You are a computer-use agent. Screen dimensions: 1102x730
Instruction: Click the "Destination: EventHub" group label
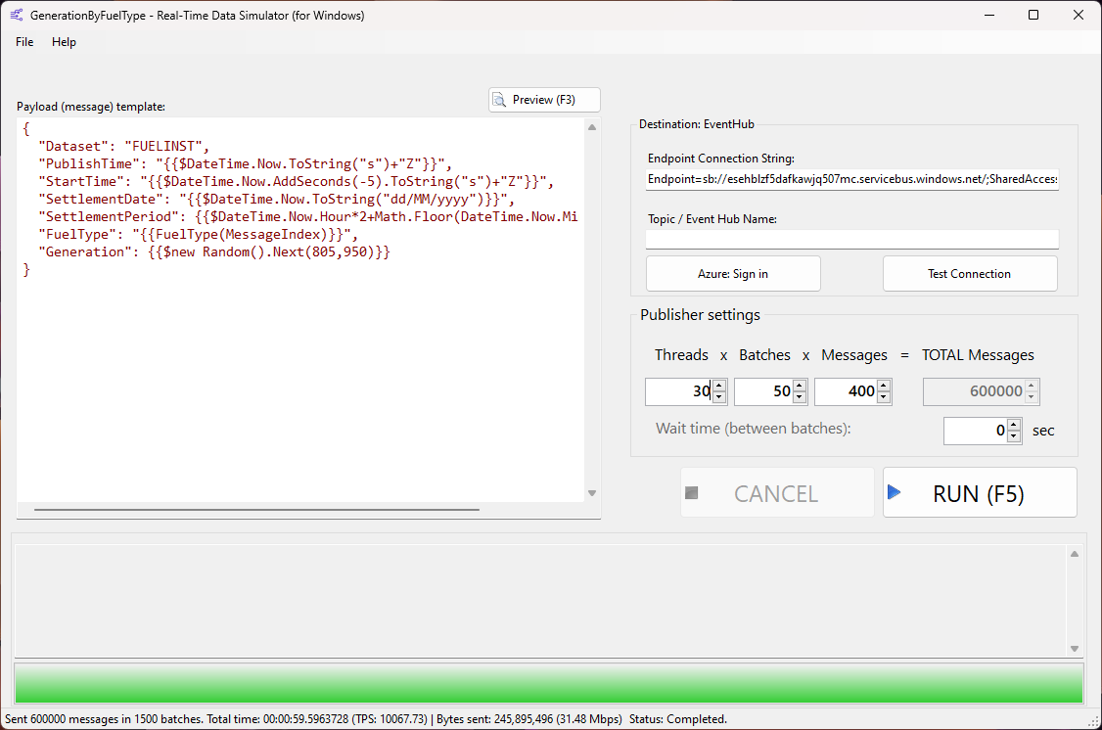pos(697,124)
